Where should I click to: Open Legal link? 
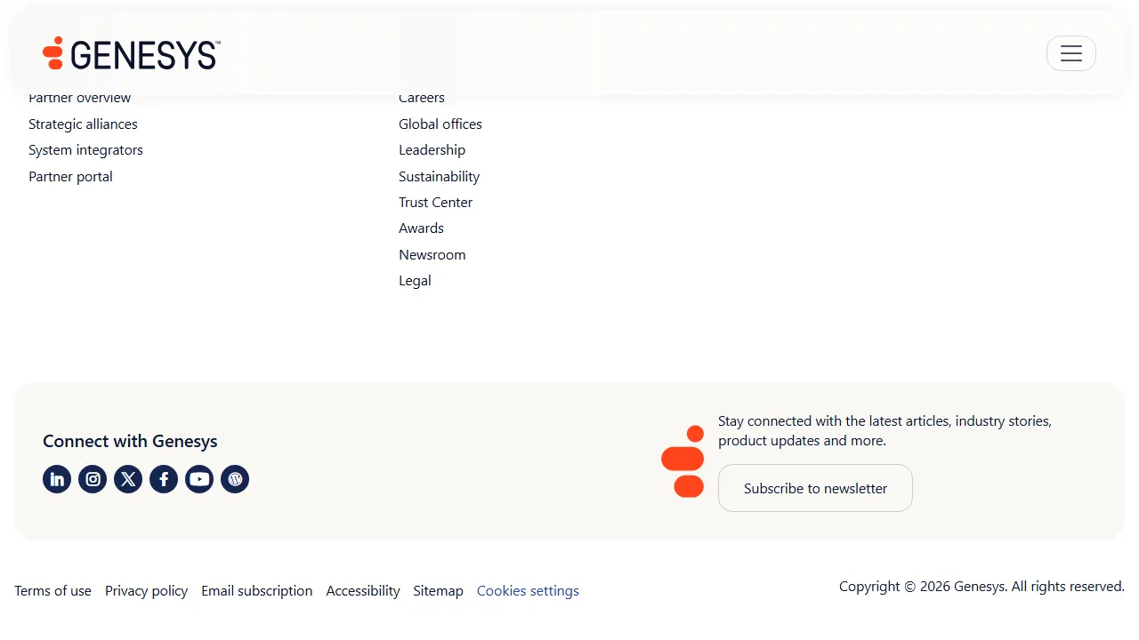coord(415,280)
